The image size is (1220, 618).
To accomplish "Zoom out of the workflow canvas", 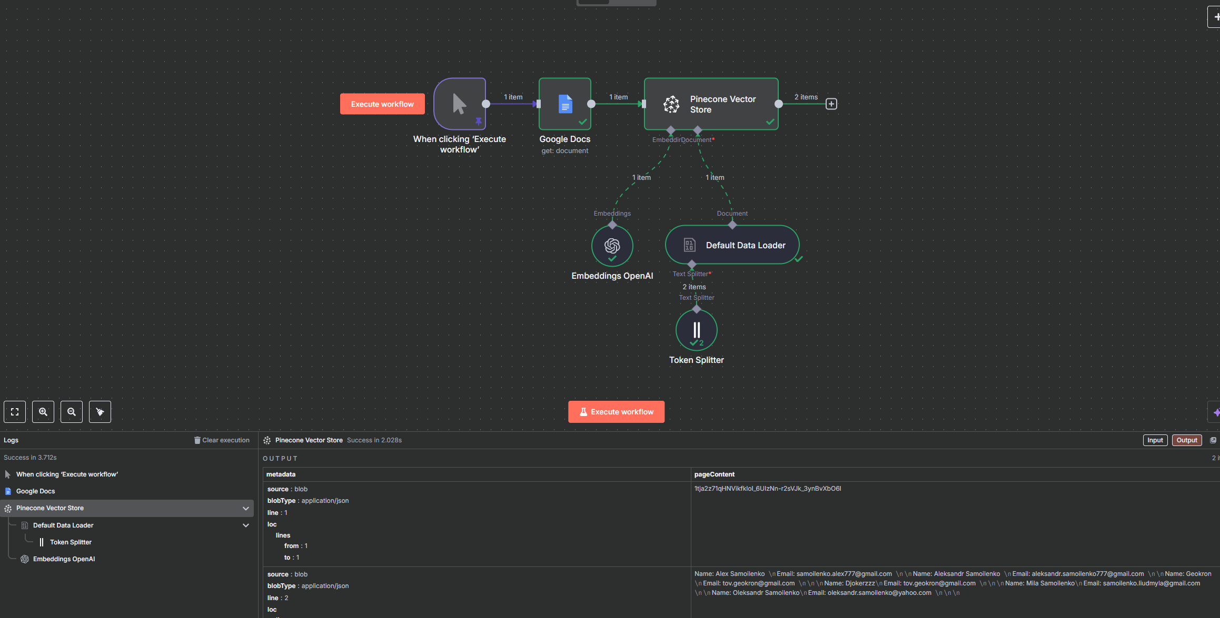I will point(72,412).
